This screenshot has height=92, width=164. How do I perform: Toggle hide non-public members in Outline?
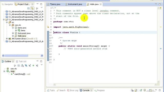[x=33, y=65]
